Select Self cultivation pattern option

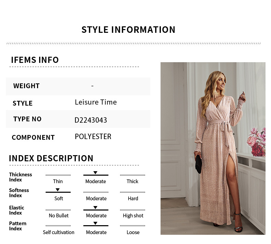click(59, 232)
